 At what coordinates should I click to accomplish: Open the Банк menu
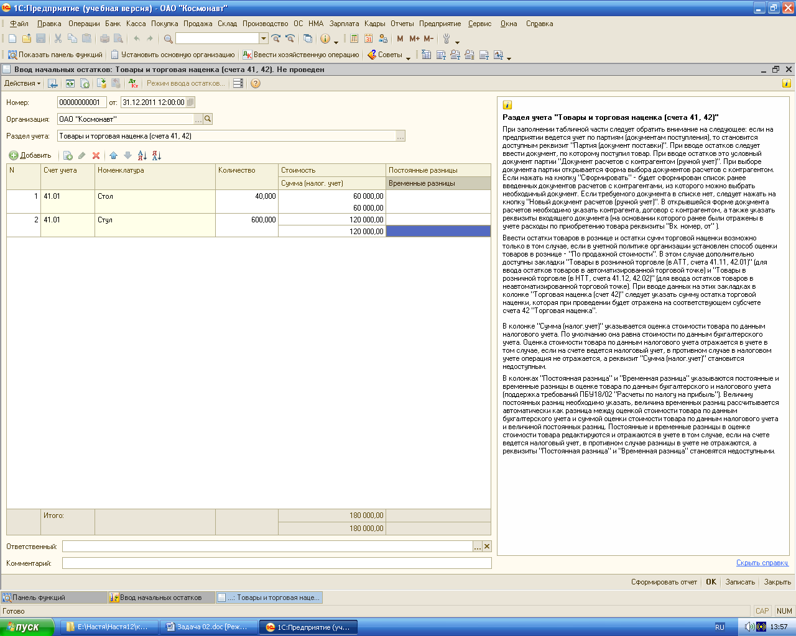click(113, 24)
